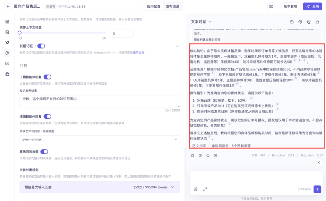The height and width of the screenshot is (201, 326).
Task: Click the question mark icon below reply
Action: [200, 155]
